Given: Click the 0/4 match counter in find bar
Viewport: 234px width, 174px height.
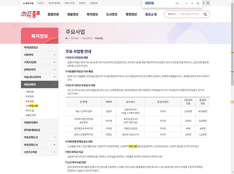Looking at the screenshot, I should [x=177, y=3].
